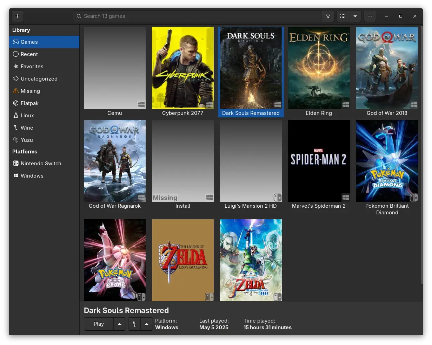Select the Zelda Link's Awakening cover
The image size is (432, 345).
coord(183,260)
